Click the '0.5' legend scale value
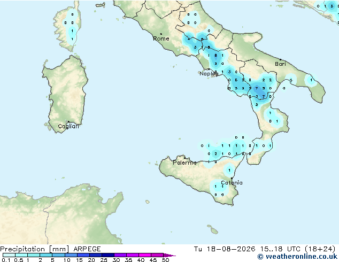Screen dimensions: 339x262 pyautogui.click(x=19, y=260)
